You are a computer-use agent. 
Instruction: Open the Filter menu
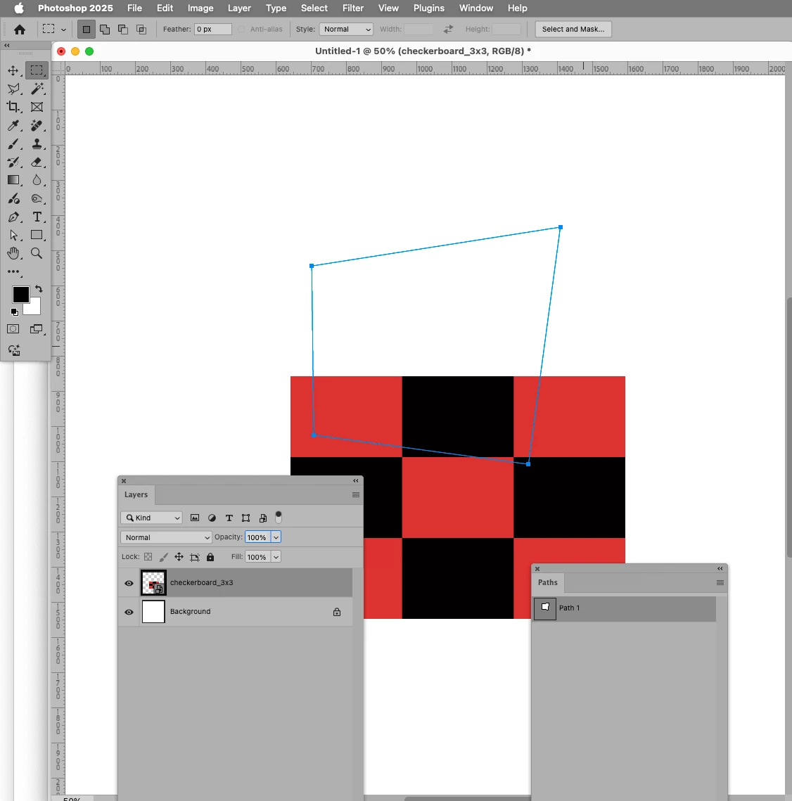(x=353, y=8)
